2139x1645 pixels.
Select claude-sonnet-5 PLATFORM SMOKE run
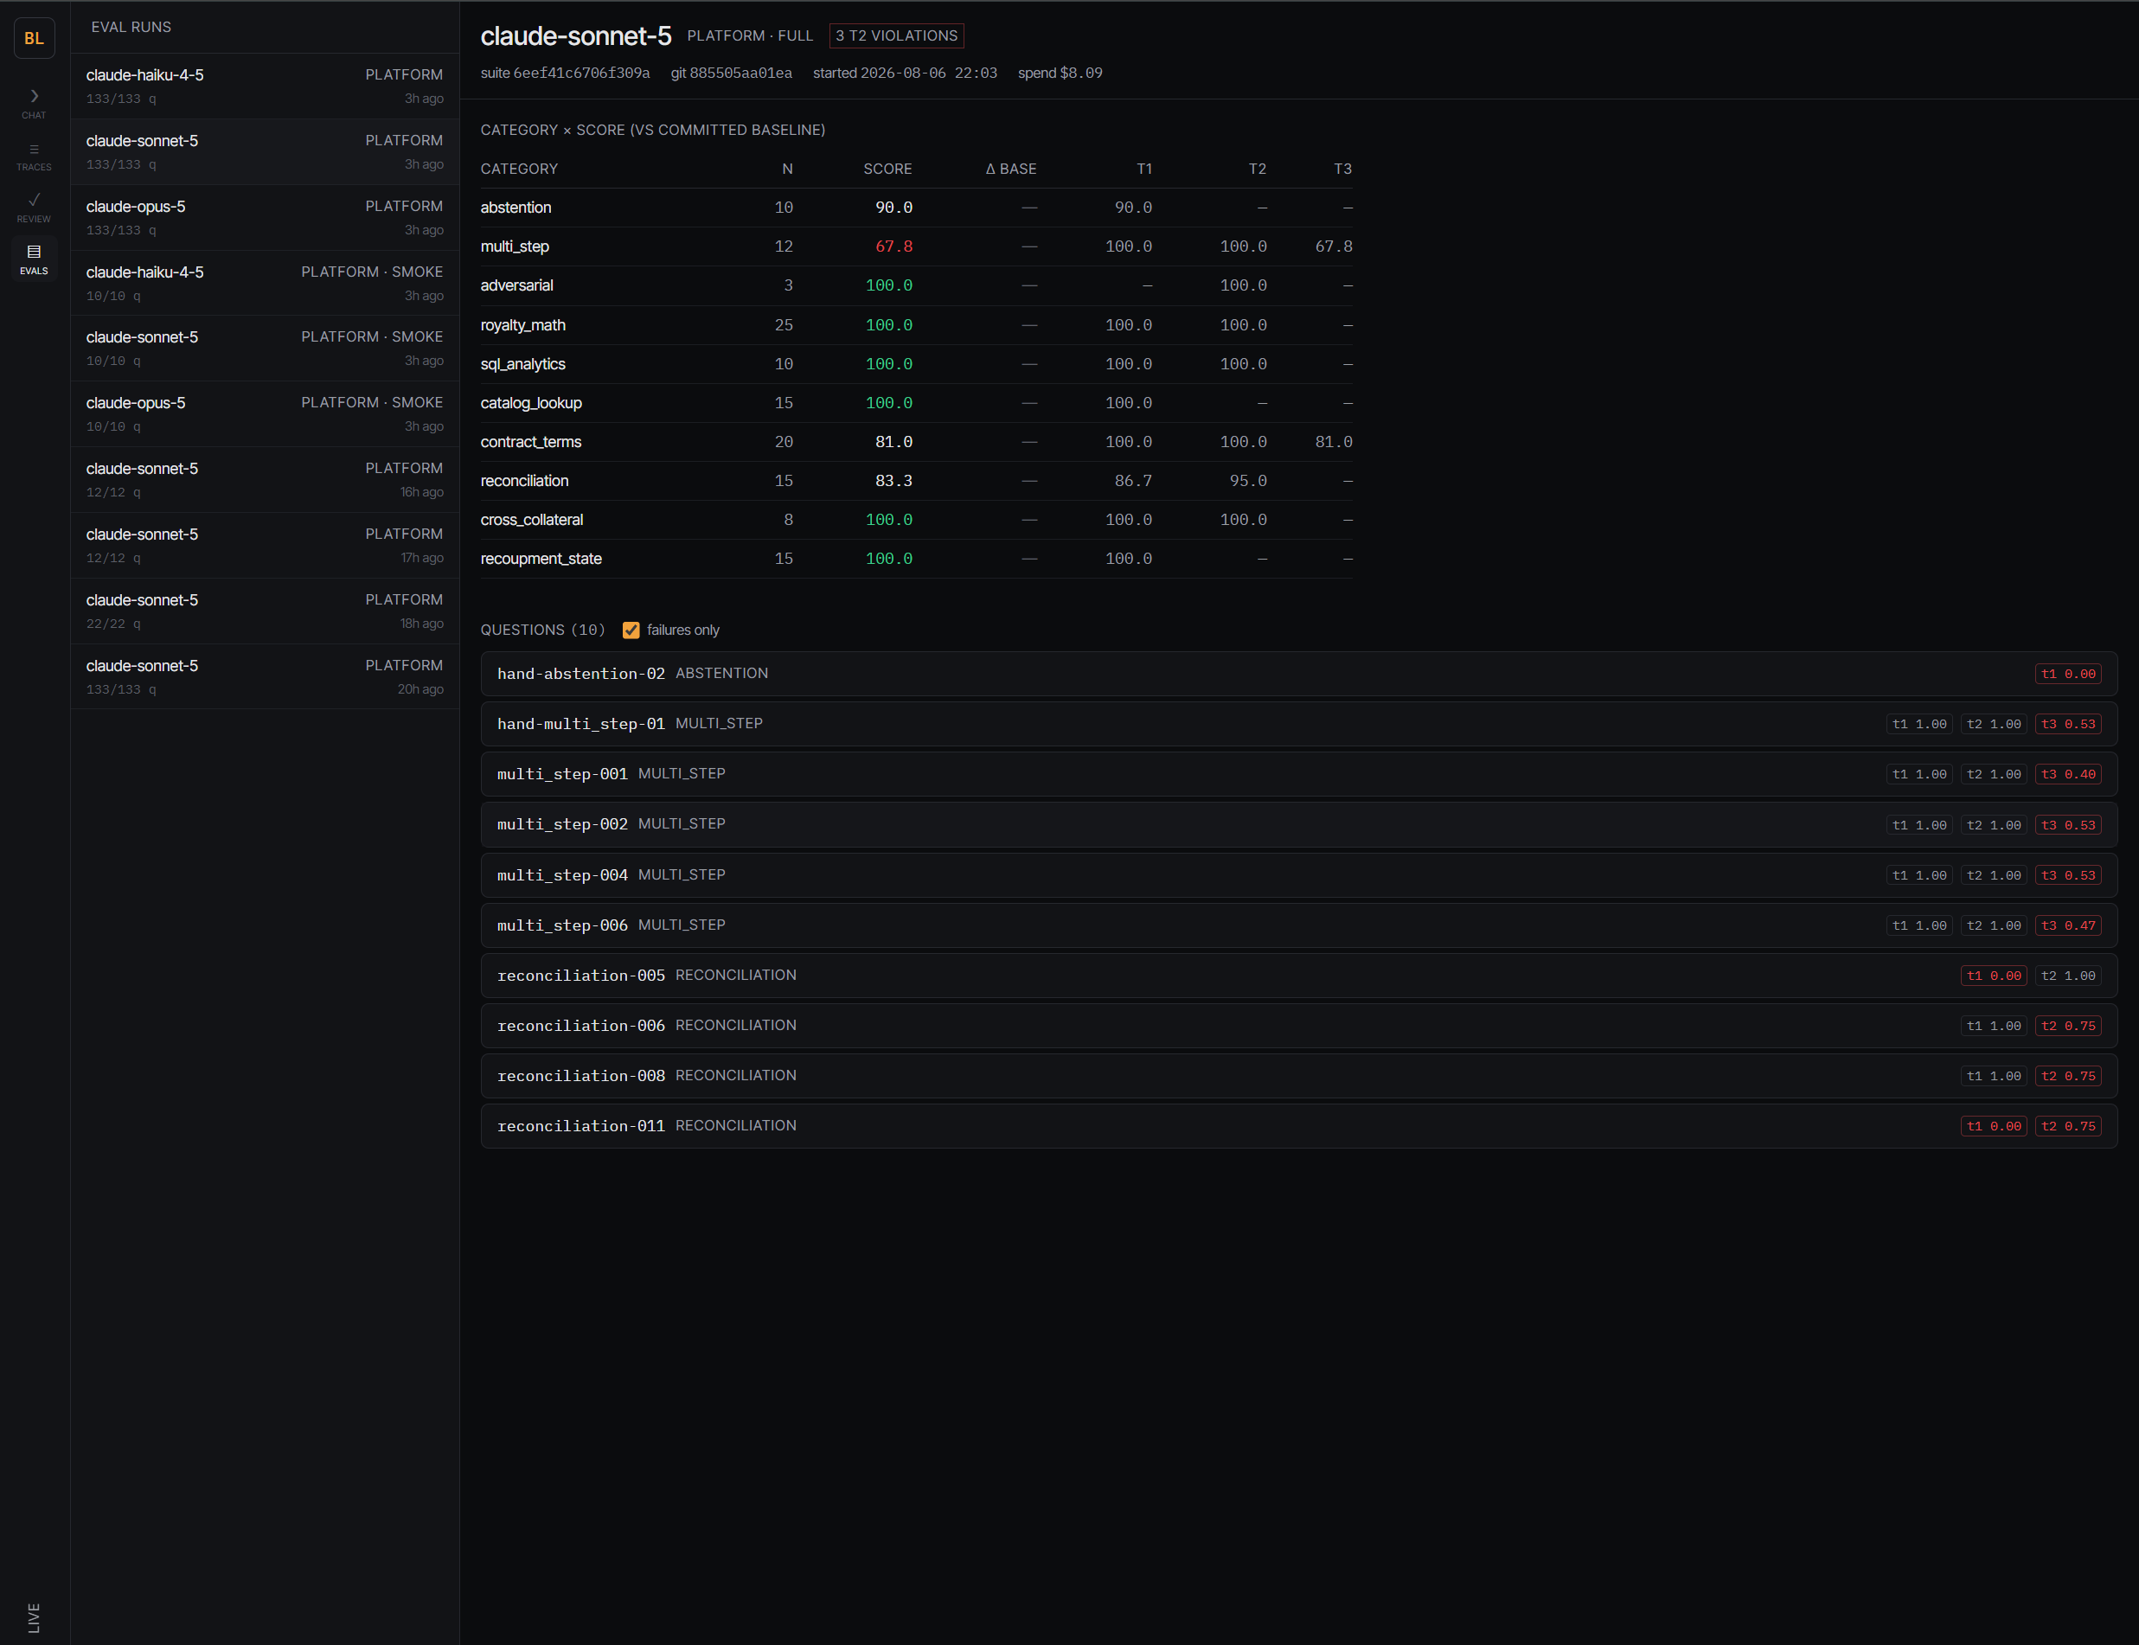[x=265, y=348]
